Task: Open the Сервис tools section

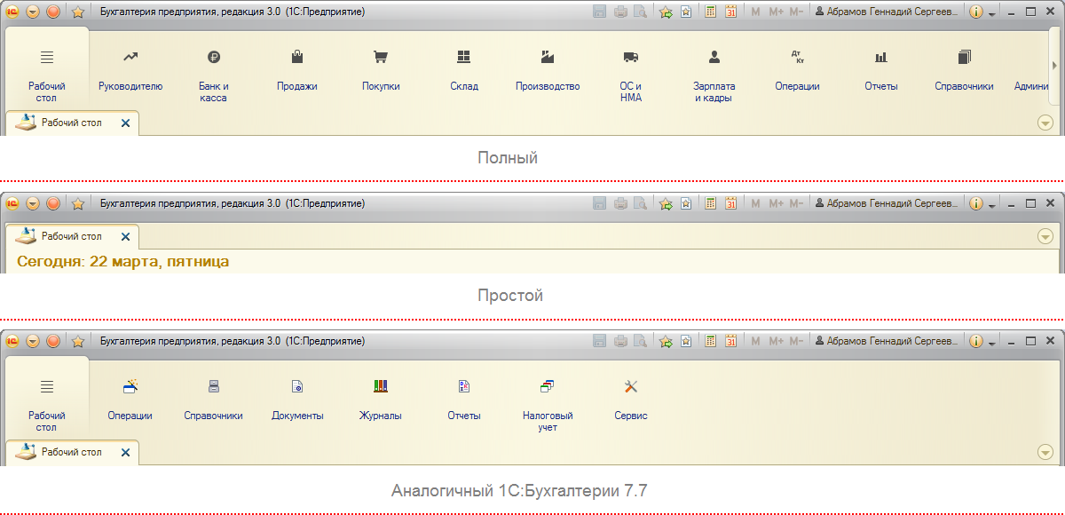Action: [631, 400]
